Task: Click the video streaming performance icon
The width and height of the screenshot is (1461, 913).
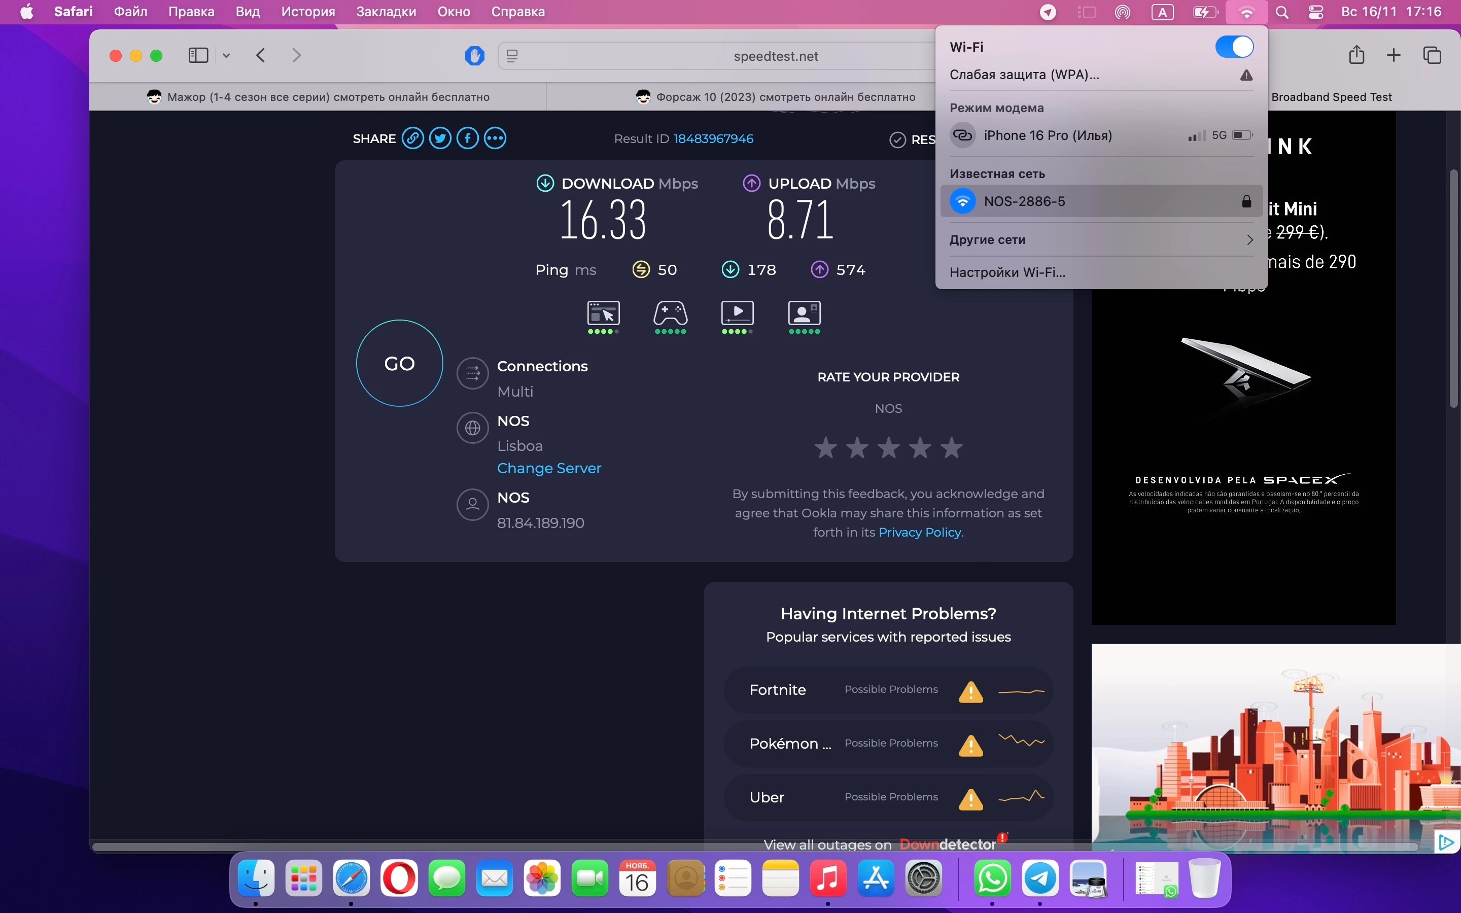Action: [x=737, y=313]
